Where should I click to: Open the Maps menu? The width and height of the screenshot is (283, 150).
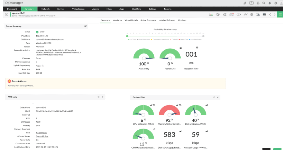tap(109, 9)
